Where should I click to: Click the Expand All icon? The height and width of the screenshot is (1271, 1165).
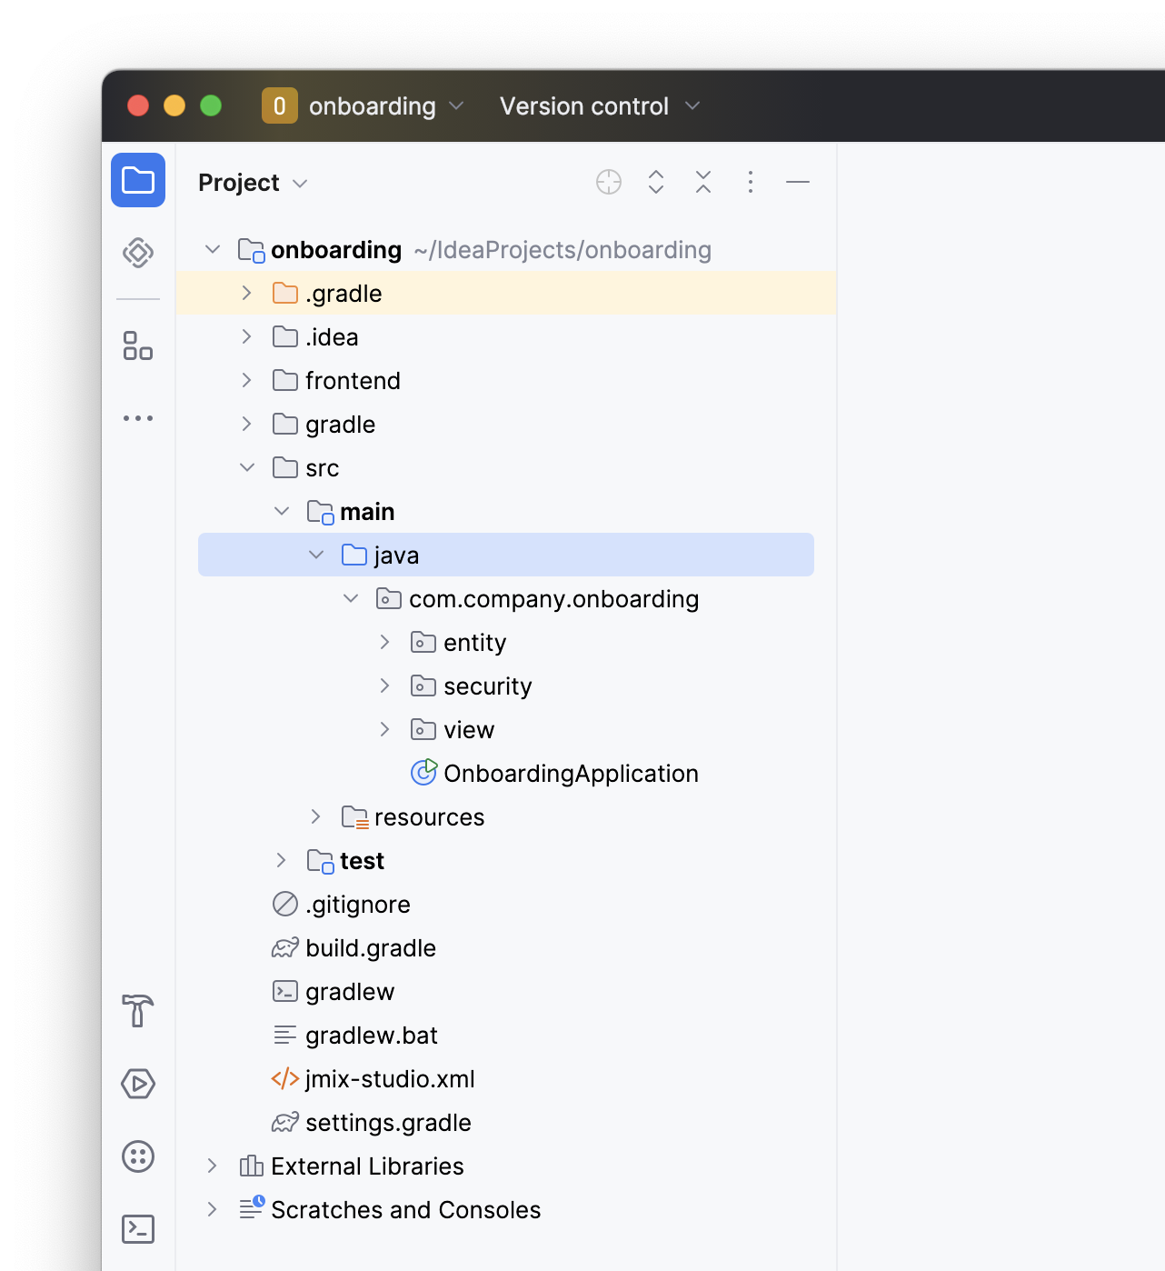tap(656, 183)
